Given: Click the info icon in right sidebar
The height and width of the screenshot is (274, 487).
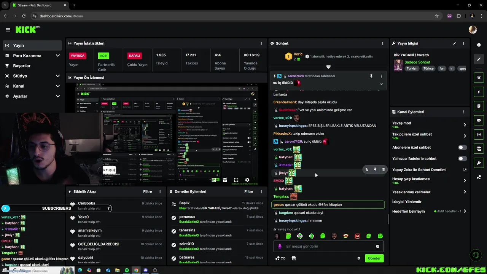Looking at the screenshot, I should click(x=479, y=45).
